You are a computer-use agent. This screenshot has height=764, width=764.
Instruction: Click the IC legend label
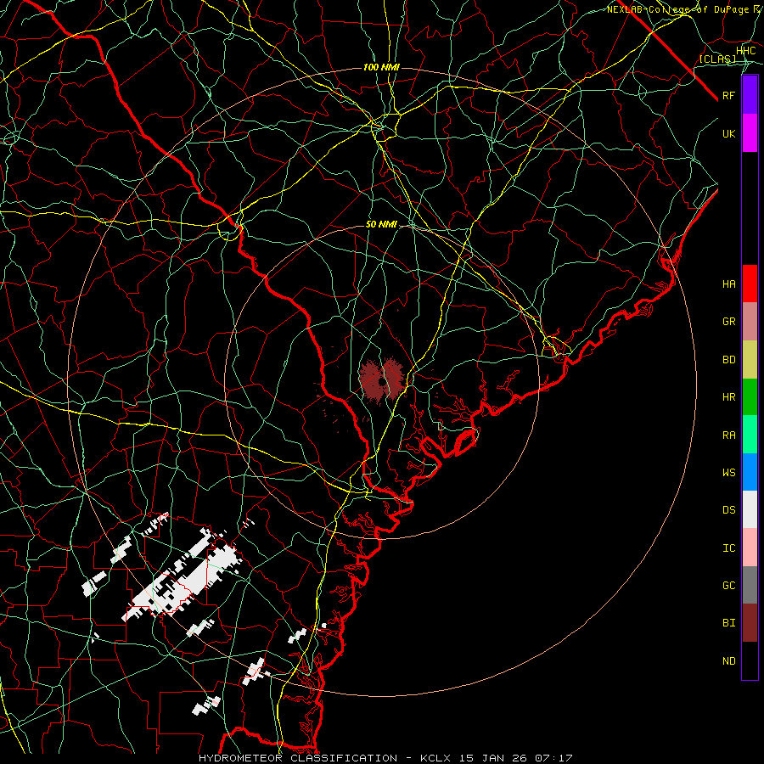[728, 548]
